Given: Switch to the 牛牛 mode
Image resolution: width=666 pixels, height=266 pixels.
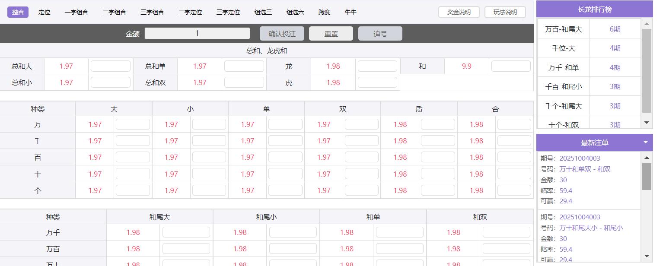Looking at the screenshot, I should click(351, 12).
